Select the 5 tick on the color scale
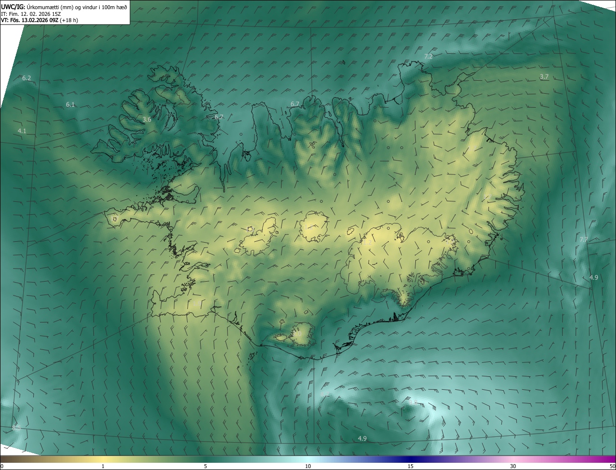 coord(205,467)
